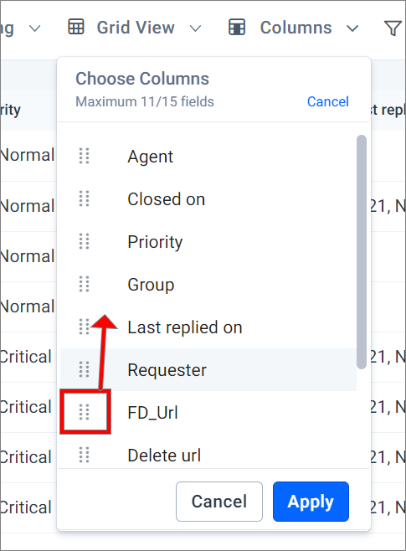406x551 pixels.
Task: Click the blue Apply button
Action: coord(311,502)
